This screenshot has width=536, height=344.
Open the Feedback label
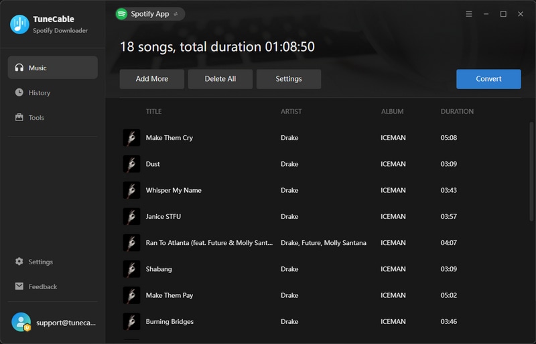click(x=43, y=287)
